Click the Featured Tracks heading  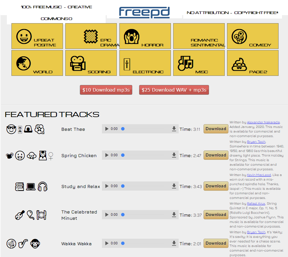[x=52, y=114]
